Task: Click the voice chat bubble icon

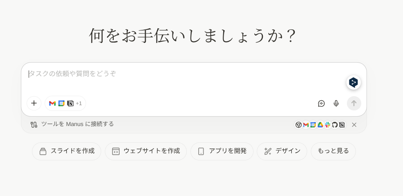Action: (321, 104)
